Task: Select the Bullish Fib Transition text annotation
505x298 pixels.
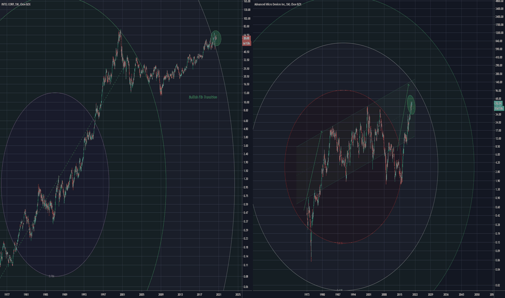Action: (x=203, y=97)
